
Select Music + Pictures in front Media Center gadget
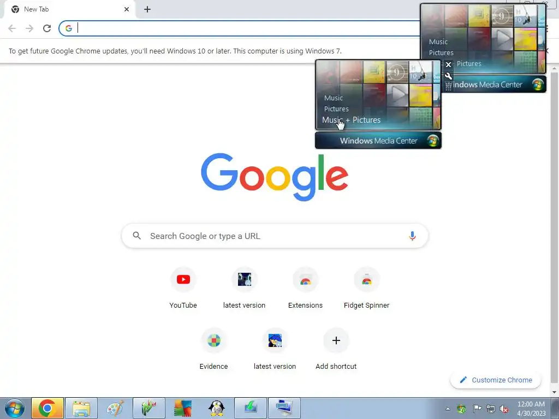(x=352, y=120)
